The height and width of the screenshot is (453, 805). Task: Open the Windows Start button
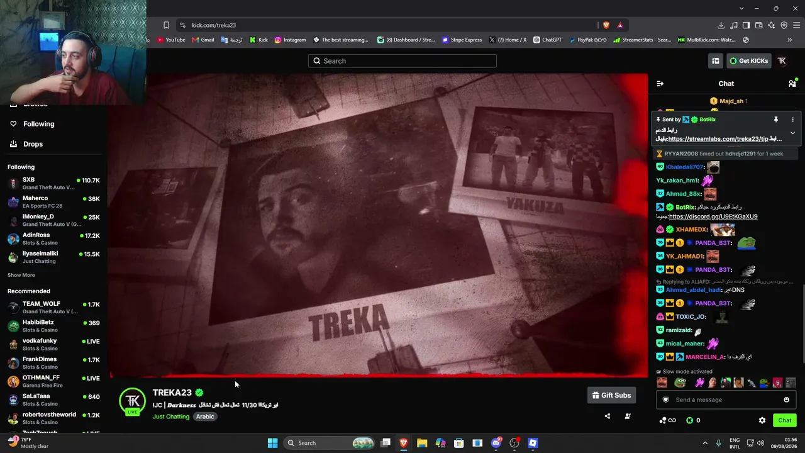tap(272, 443)
